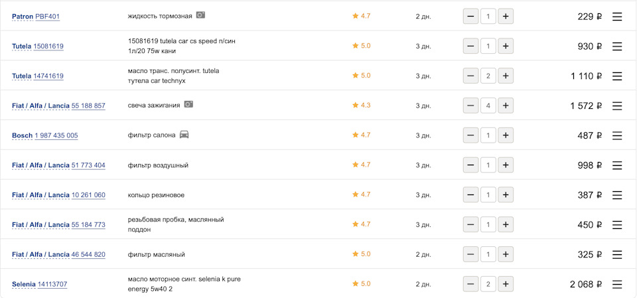Open hamburger menu for Patron PBF401 row
Viewport: 637px width, 298px height.
617,17
